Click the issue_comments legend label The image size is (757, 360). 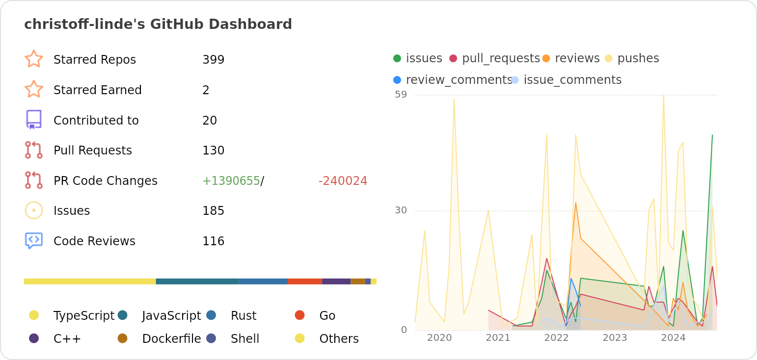tap(573, 80)
